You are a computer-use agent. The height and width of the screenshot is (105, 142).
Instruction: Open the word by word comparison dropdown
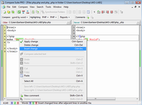point(20,17)
